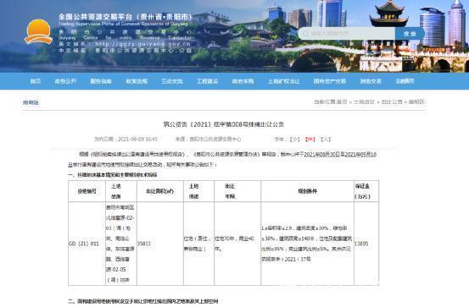The image size is (469, 307).
Task: Open the 政策法规 menu item
Action: pos(137,81)
